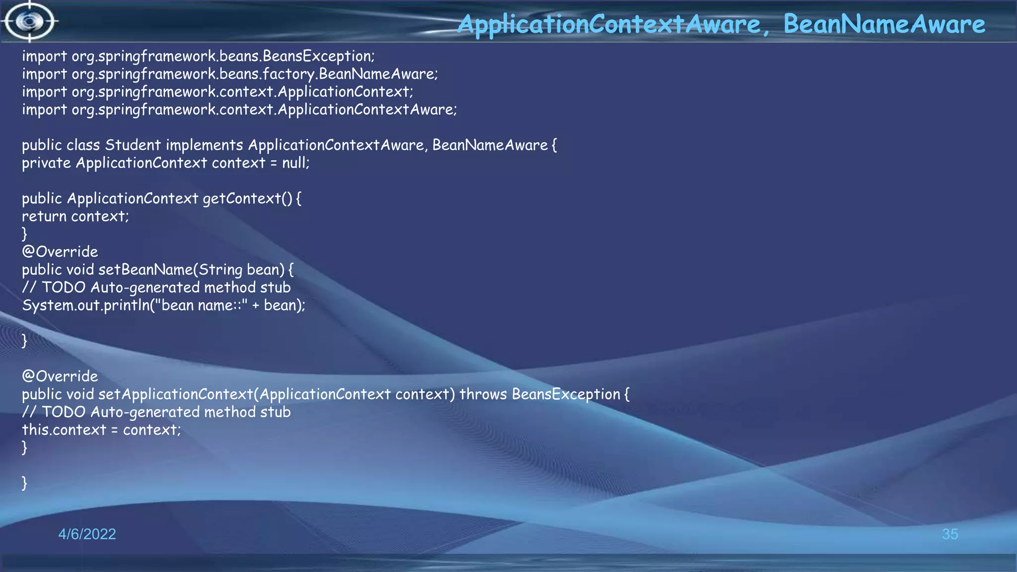
Task: Click the setApplicationContext method signature line
Action: click(326, 394)
